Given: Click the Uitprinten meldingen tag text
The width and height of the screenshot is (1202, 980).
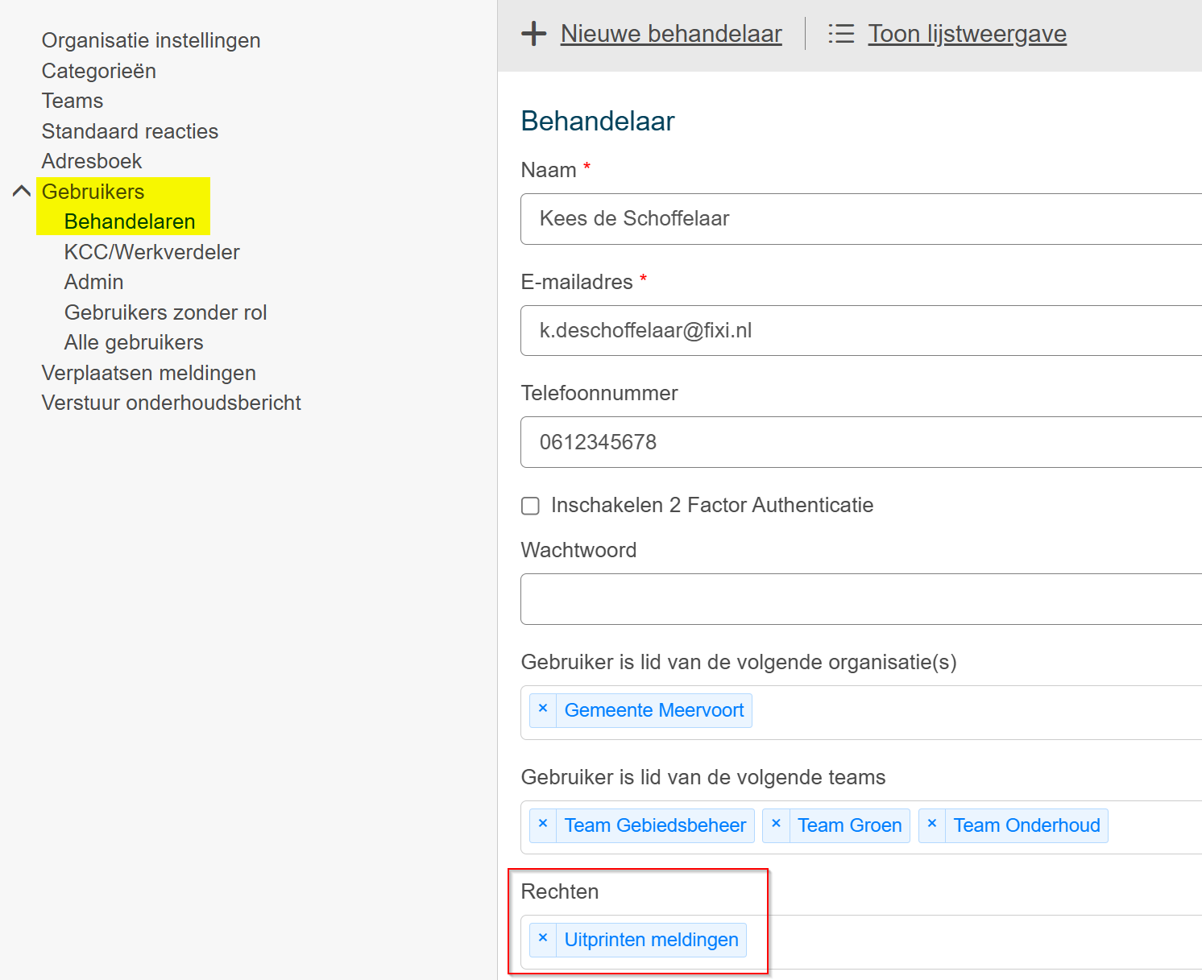Looking at the screenshot, I should click(x=652, y=940).
